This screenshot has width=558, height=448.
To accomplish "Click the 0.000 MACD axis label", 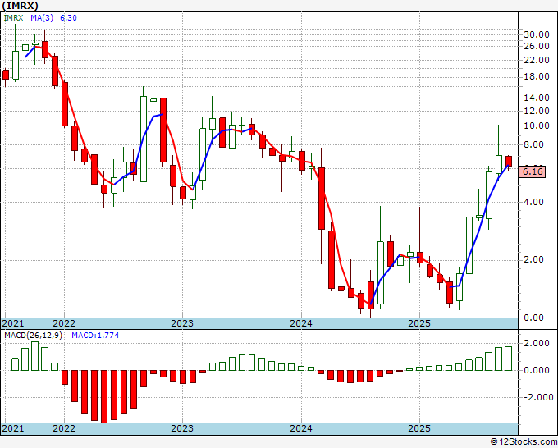I will tap(537, 370).
